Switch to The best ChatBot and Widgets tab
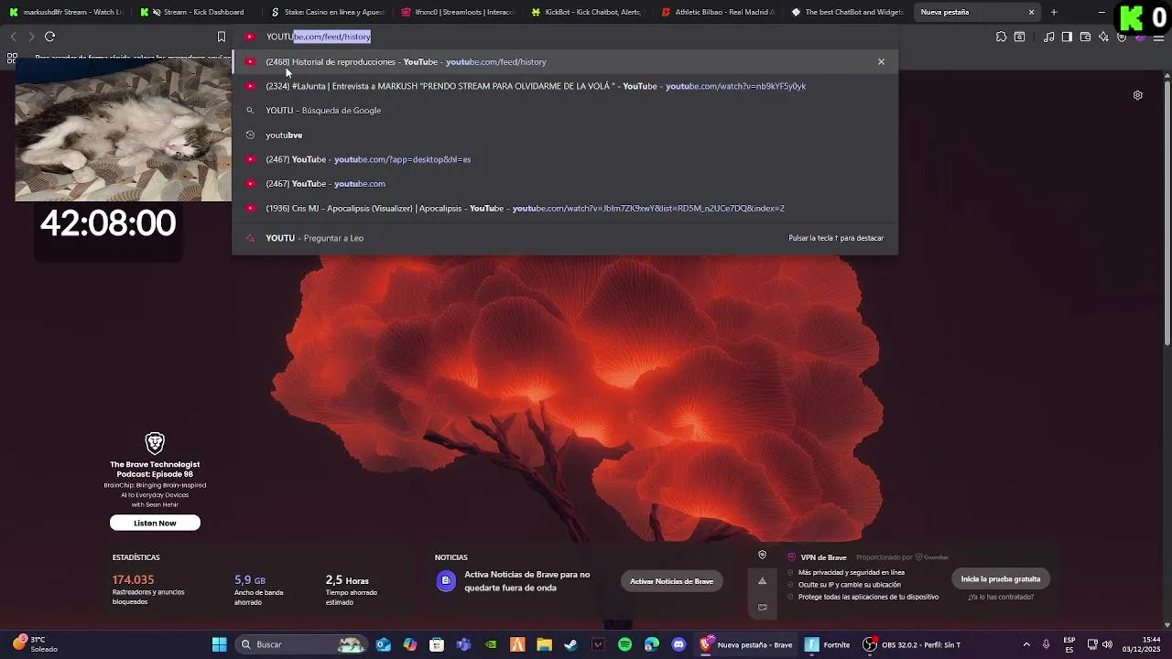 coord(850,12)
